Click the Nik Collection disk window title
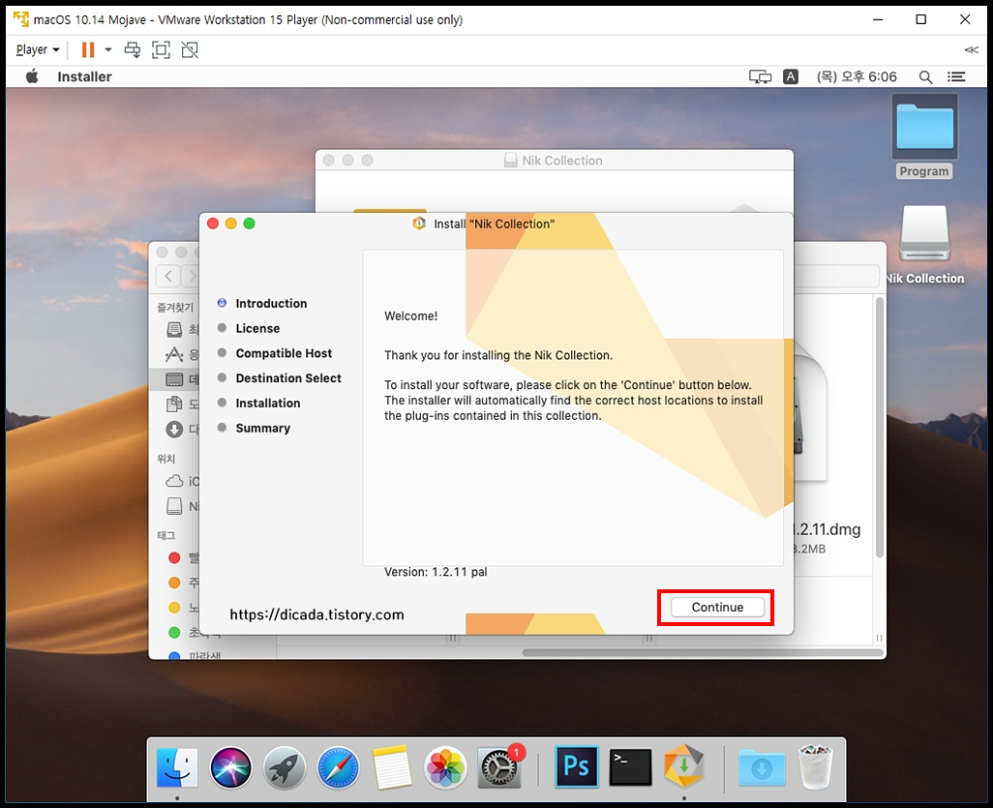This screenshot has height=808, width=993. pyautogui.click(x=562, y=161)
